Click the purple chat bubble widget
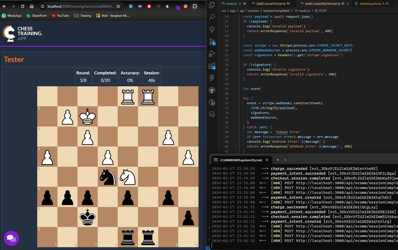The image size is (398, 250). 11,238
